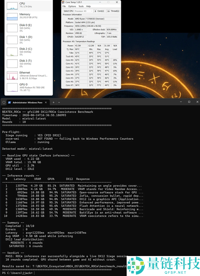200x276 pixels.
Task: Click the Timestamp line in terminal output
Action: (x=34, y=115)
